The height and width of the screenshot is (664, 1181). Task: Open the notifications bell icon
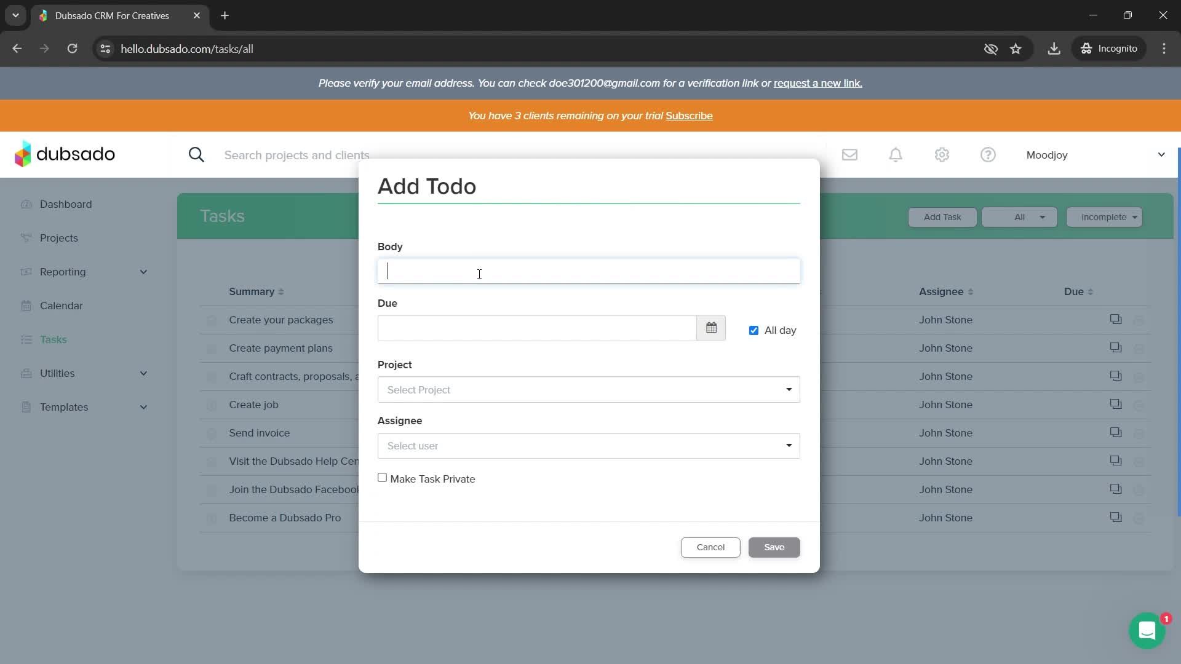pos(896,155)
